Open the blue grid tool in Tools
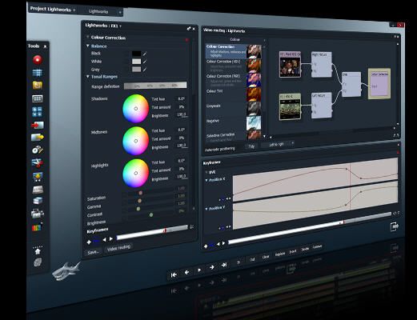This screenshot has height=320, width=417. 38,73
